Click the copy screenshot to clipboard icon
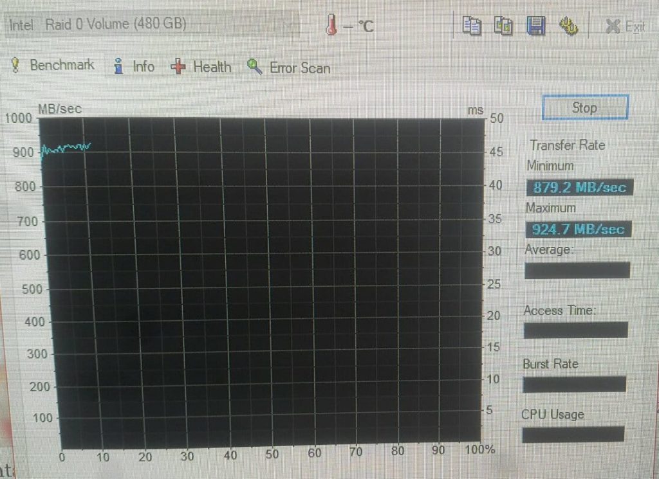The width and height of the screenshot is (659, 479). (503, 26)
